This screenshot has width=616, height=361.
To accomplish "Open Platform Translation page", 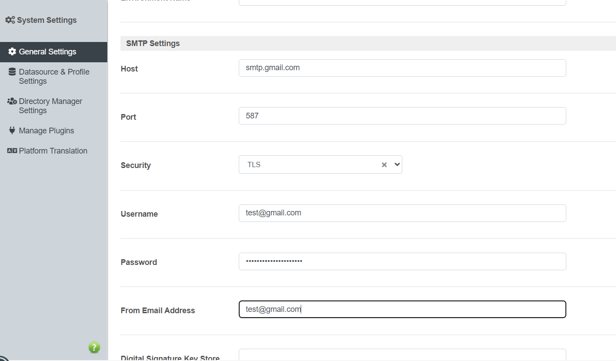I will coord(53,151).
